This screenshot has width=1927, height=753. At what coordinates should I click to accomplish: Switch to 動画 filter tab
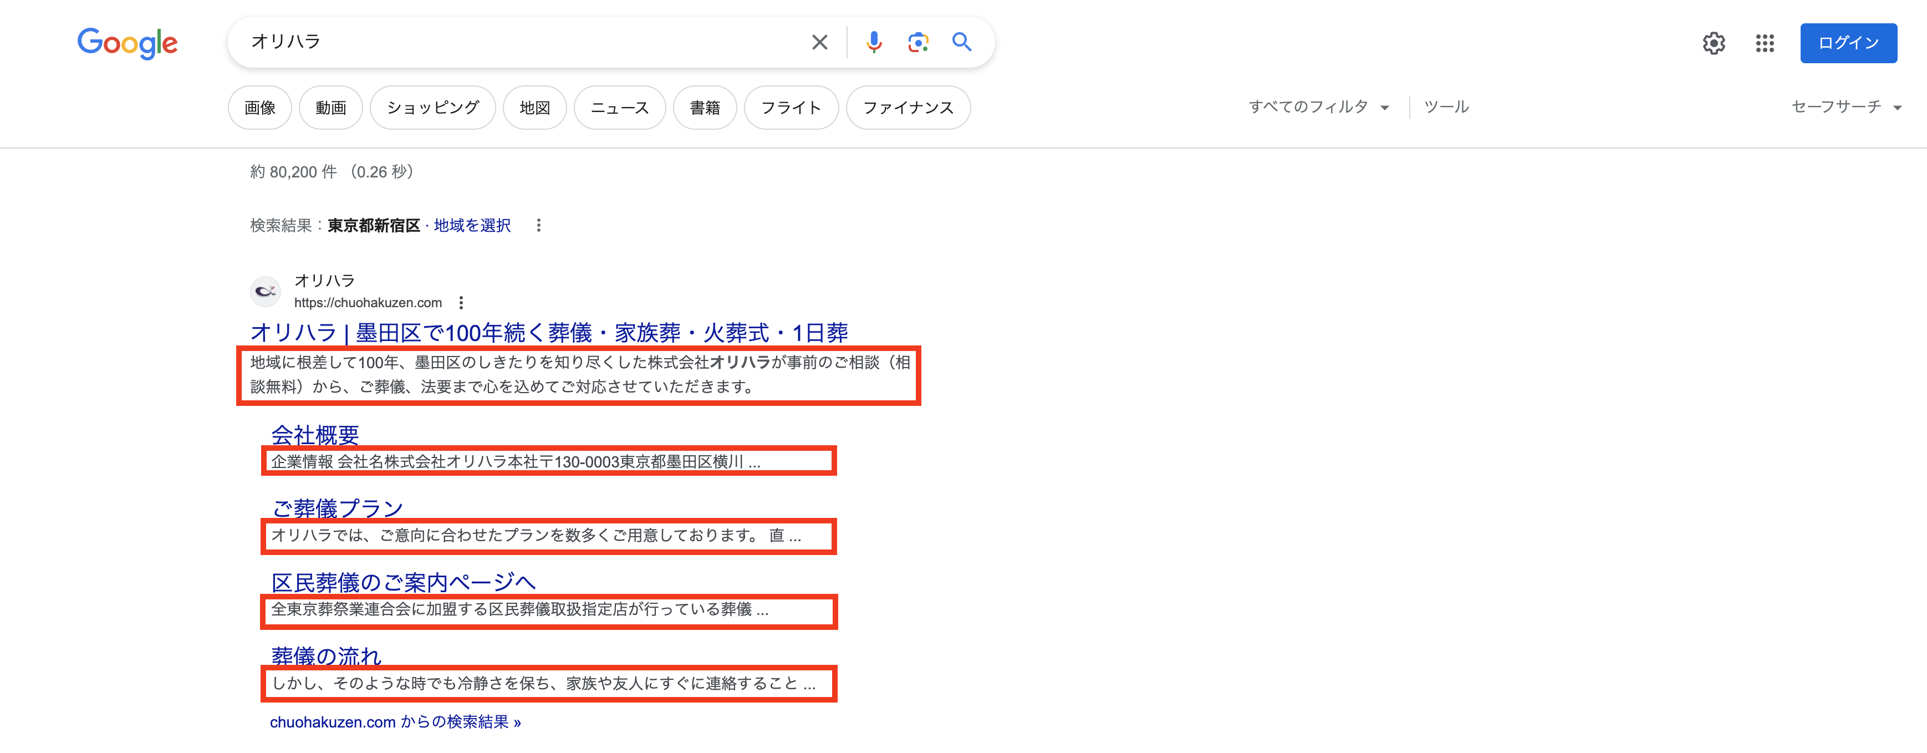[x=330, y=108]
